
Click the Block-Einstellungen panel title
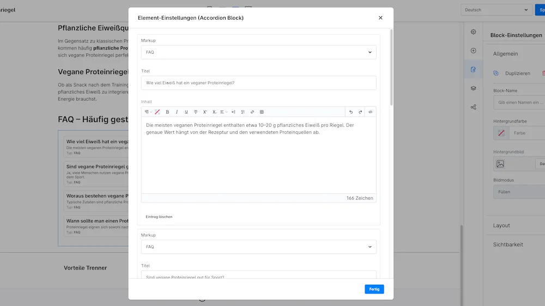[x=516, y=35]
